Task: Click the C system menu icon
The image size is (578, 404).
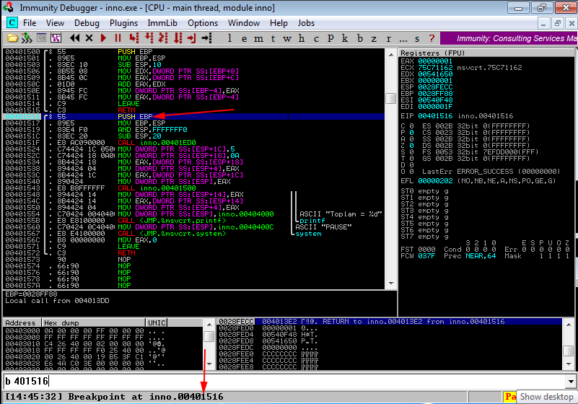Action: (12, 23)
